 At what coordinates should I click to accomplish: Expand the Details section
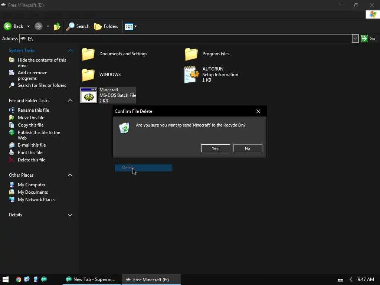70,215
